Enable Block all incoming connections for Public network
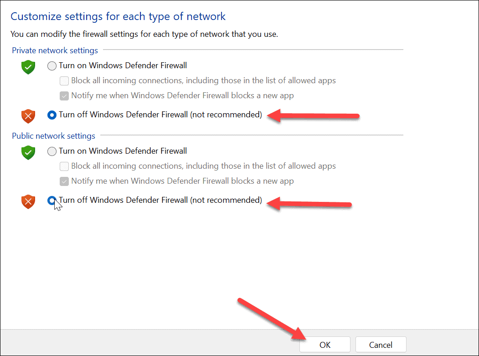The image size is (479, 356). (x=64, y=166)
